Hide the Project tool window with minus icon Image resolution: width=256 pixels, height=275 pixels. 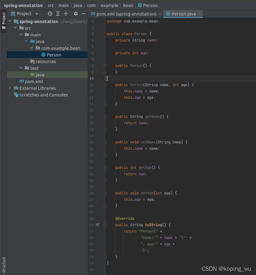(x=84, y=14)
